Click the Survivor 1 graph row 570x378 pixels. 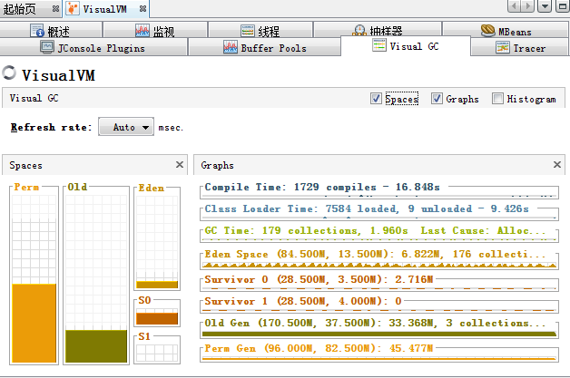pyautogui.click(x=378, y=305)
